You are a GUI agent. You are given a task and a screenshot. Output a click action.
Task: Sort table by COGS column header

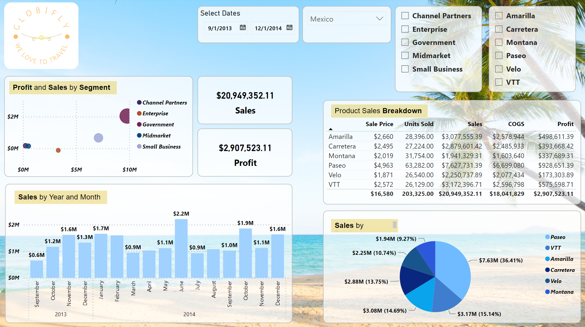516,124
